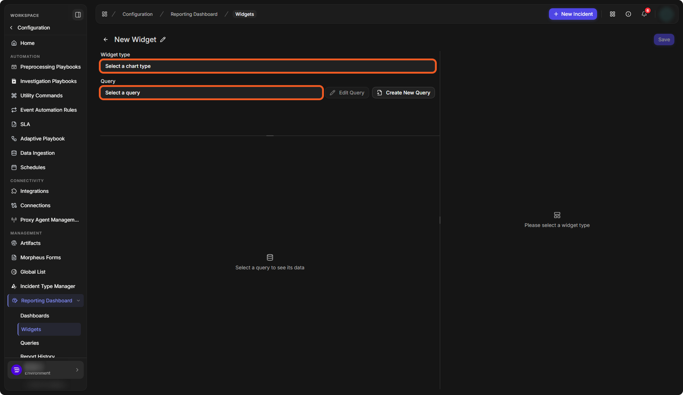This screenshot has width=683, height=395.
Task: Click the breadcrumb grid home icon
Action: 105,14
